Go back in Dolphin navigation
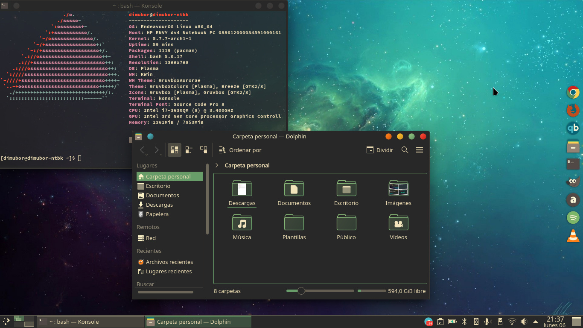 (143, 150)
